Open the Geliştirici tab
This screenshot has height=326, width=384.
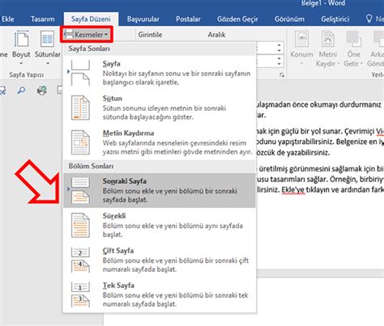tap(335, 19)
